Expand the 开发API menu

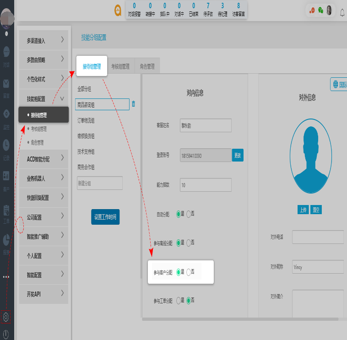[x=43, y=294]
